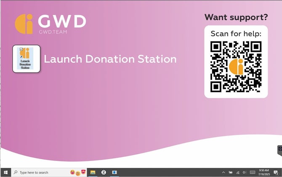Click the QR code under 'Scan for help'

click(x=236, y=67)
